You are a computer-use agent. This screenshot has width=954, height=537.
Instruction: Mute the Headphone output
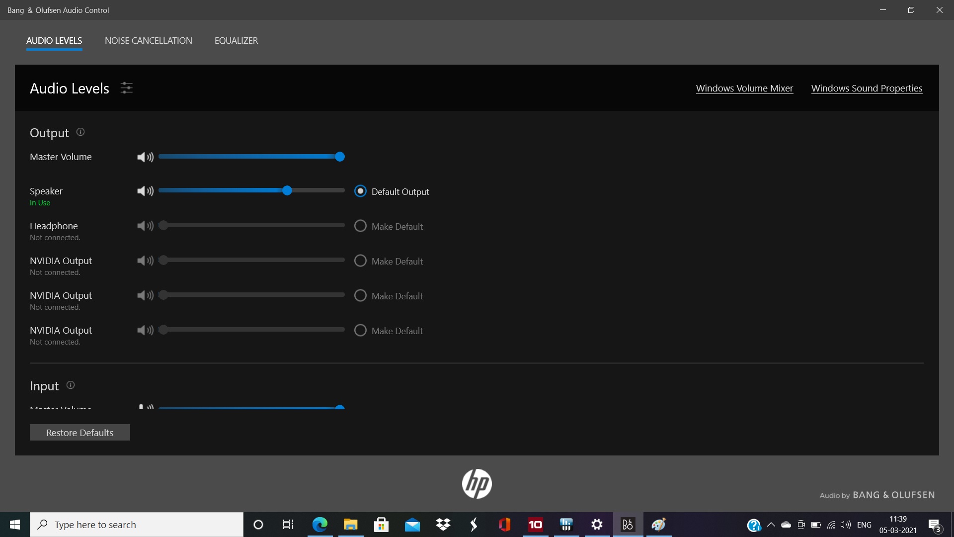pyautogui.click(x=144, y=226)
